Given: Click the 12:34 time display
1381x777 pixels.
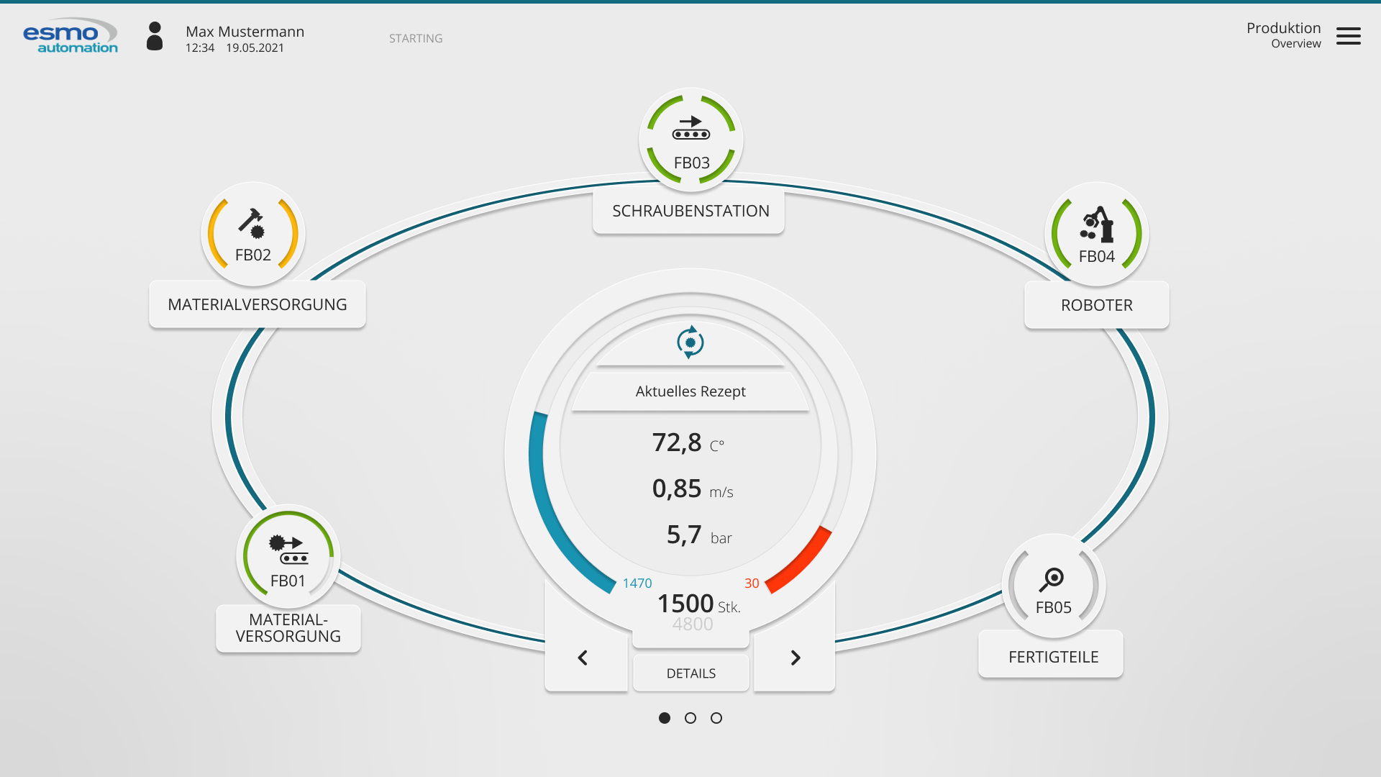Looking at the screenshot, I should coord(200,48).
